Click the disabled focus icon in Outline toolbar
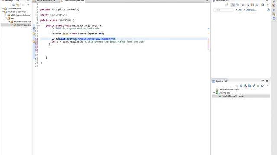Viewport: 277px width, 155px height. [x=237, y=86]
